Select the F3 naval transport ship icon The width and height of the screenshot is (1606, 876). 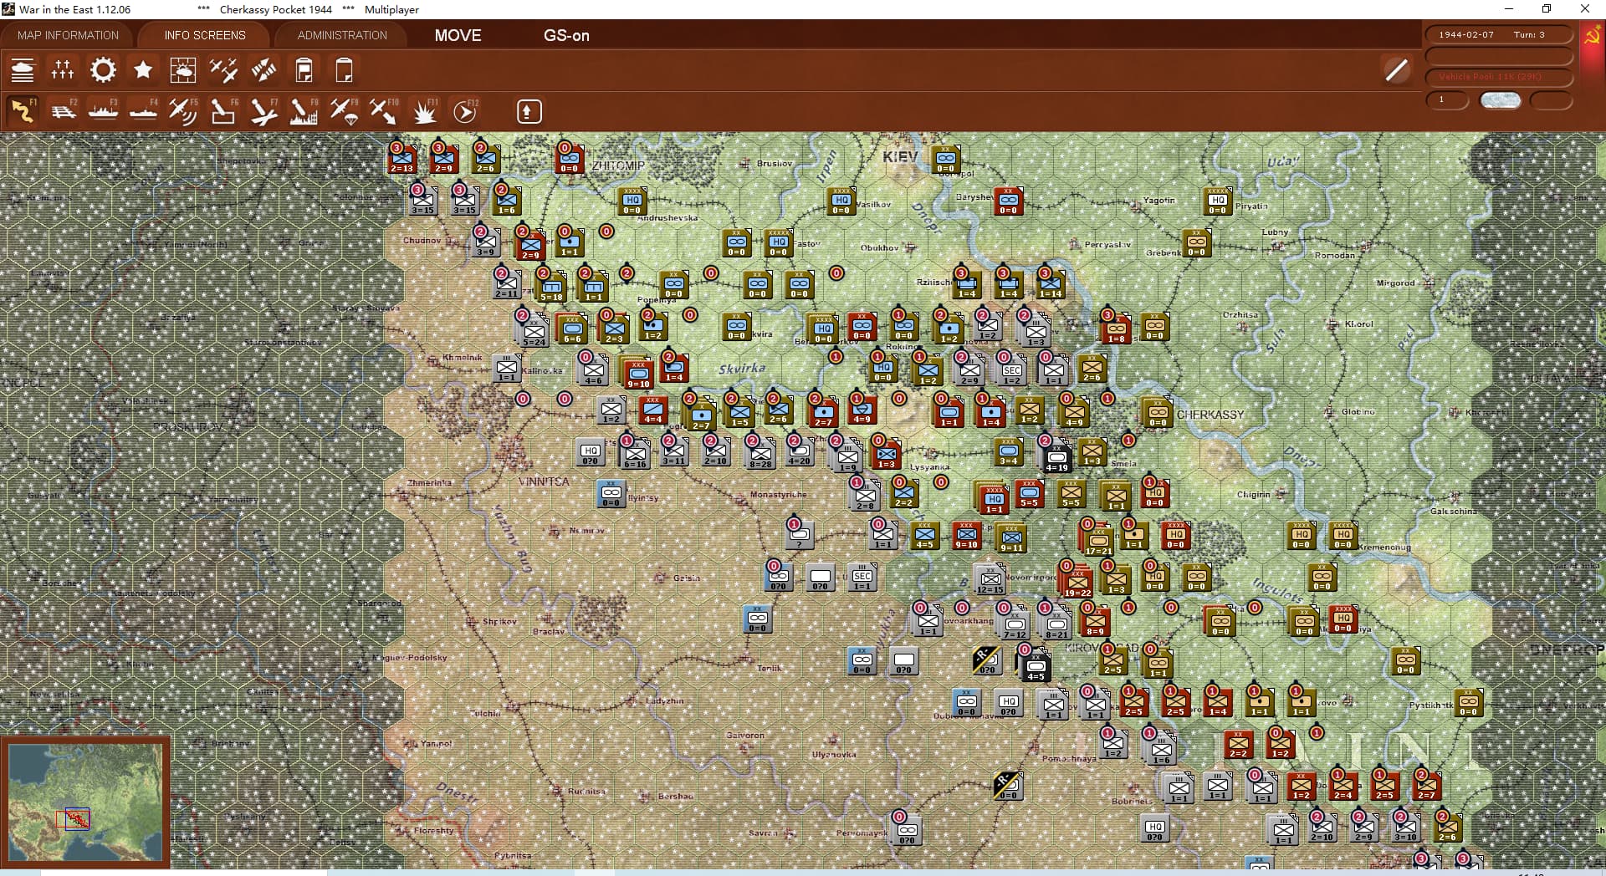tap(103, 111)
